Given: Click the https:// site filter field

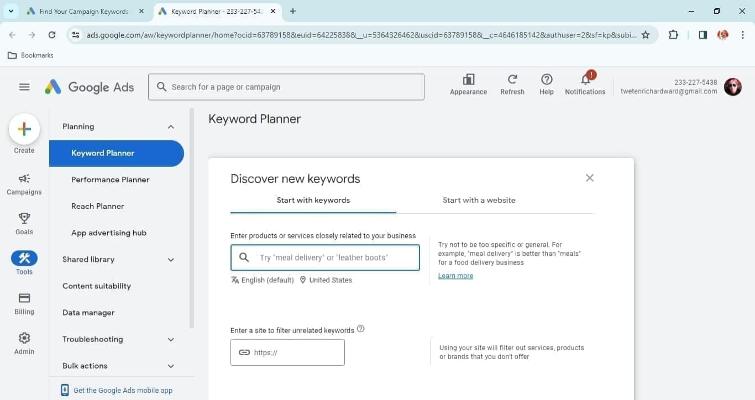Looking at the screenshot, I should pyautogui.click(x=287, y=352).
